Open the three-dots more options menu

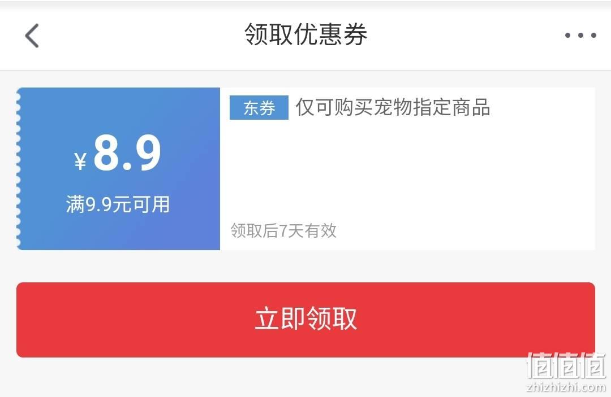click(580, 36)
